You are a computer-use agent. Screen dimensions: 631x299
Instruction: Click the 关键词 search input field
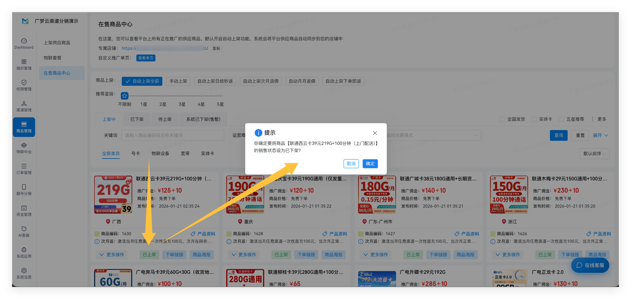tap(173, 136)
